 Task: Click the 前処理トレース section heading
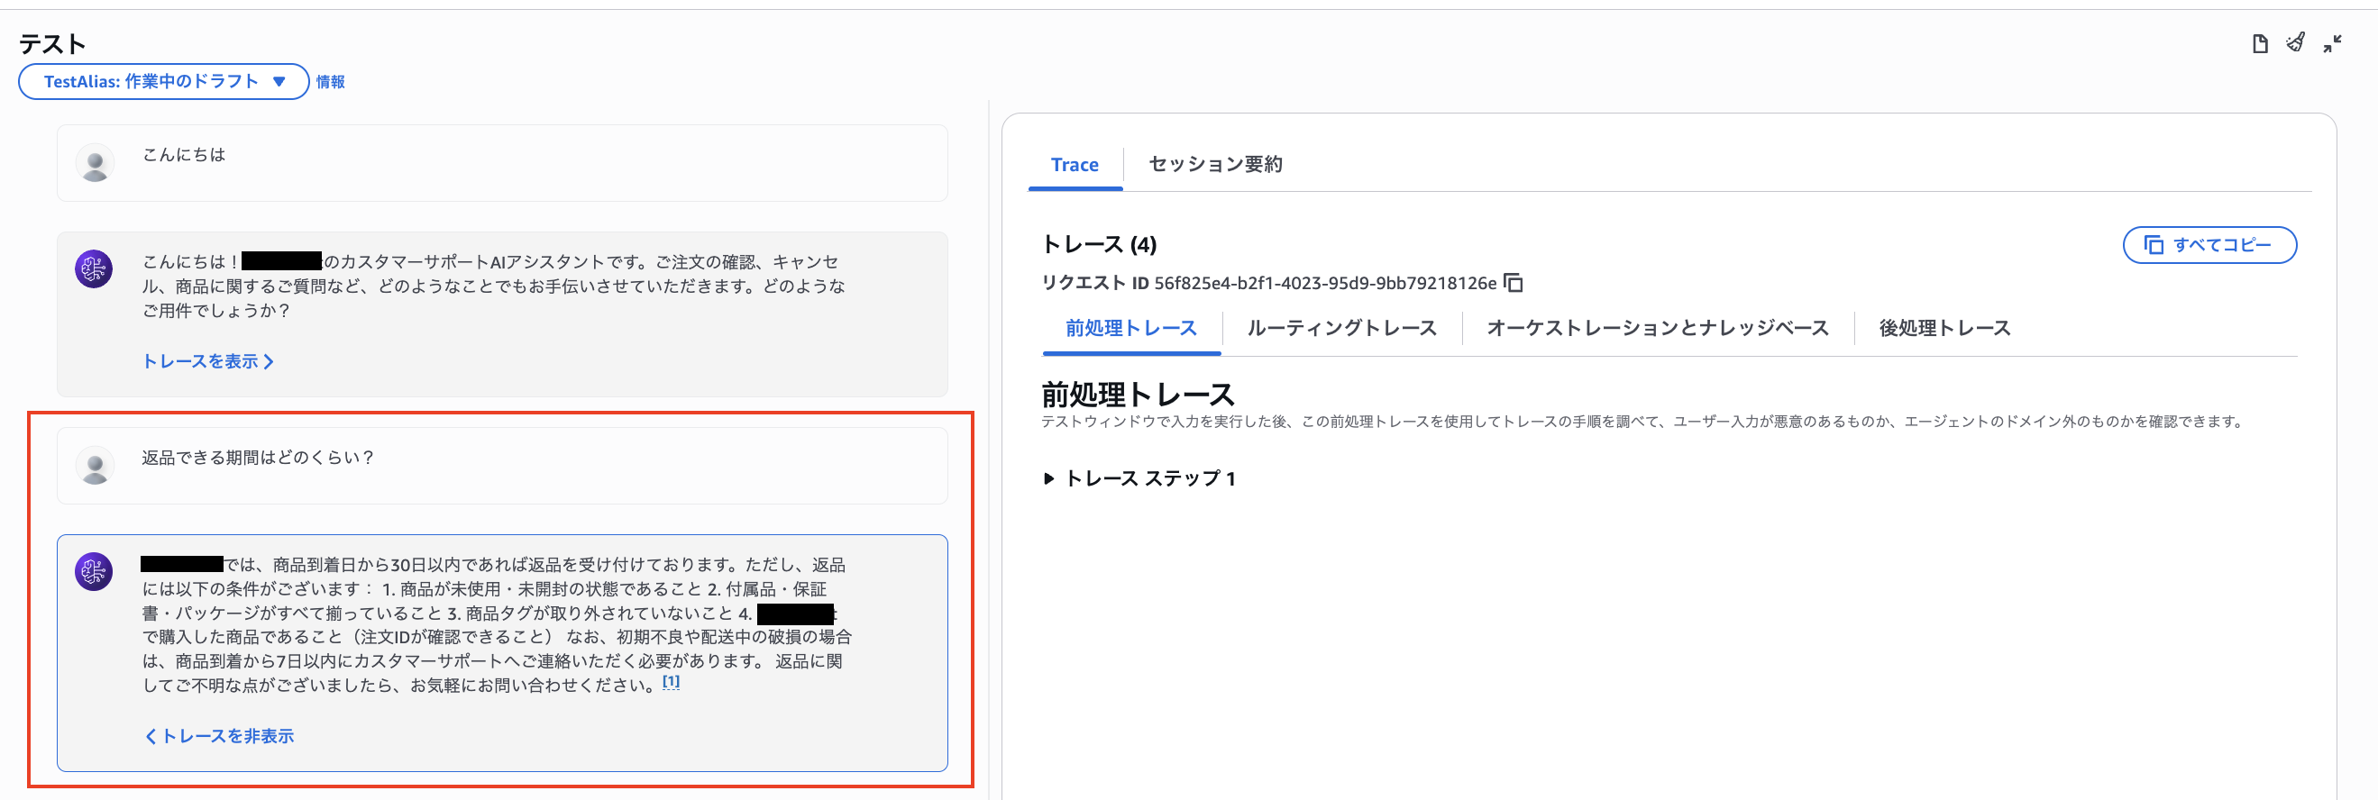coord(1138,394)
